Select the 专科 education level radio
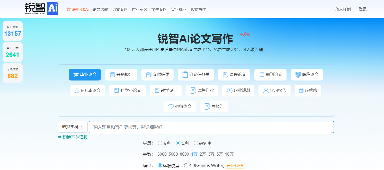This screenshot has height=170, width=384. coord(160,143)
